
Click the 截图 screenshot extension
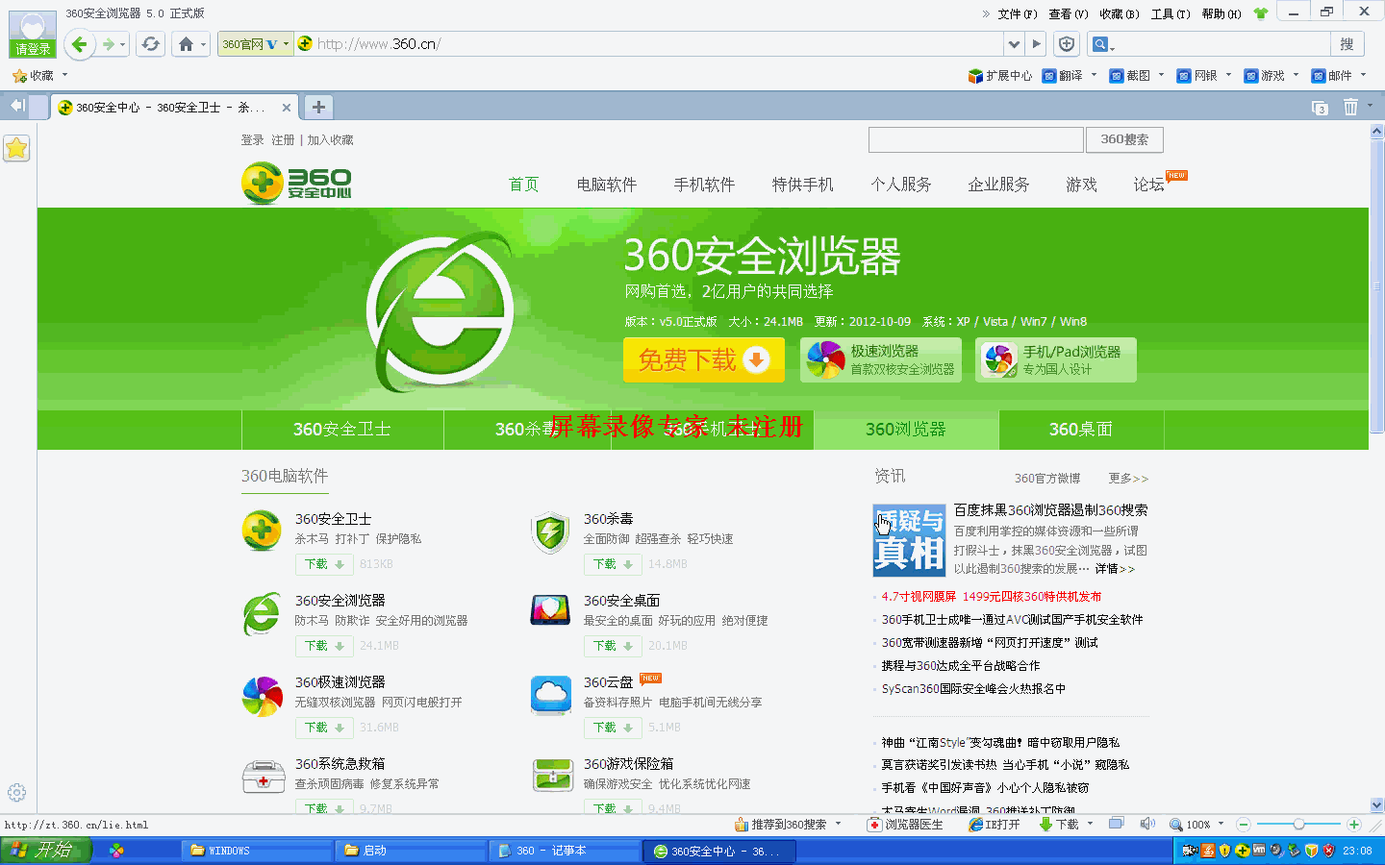pyautogui.click(x=1131, y=75)
